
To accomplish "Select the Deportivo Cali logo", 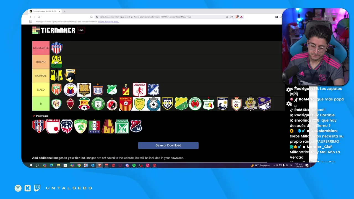I will 112,90.
